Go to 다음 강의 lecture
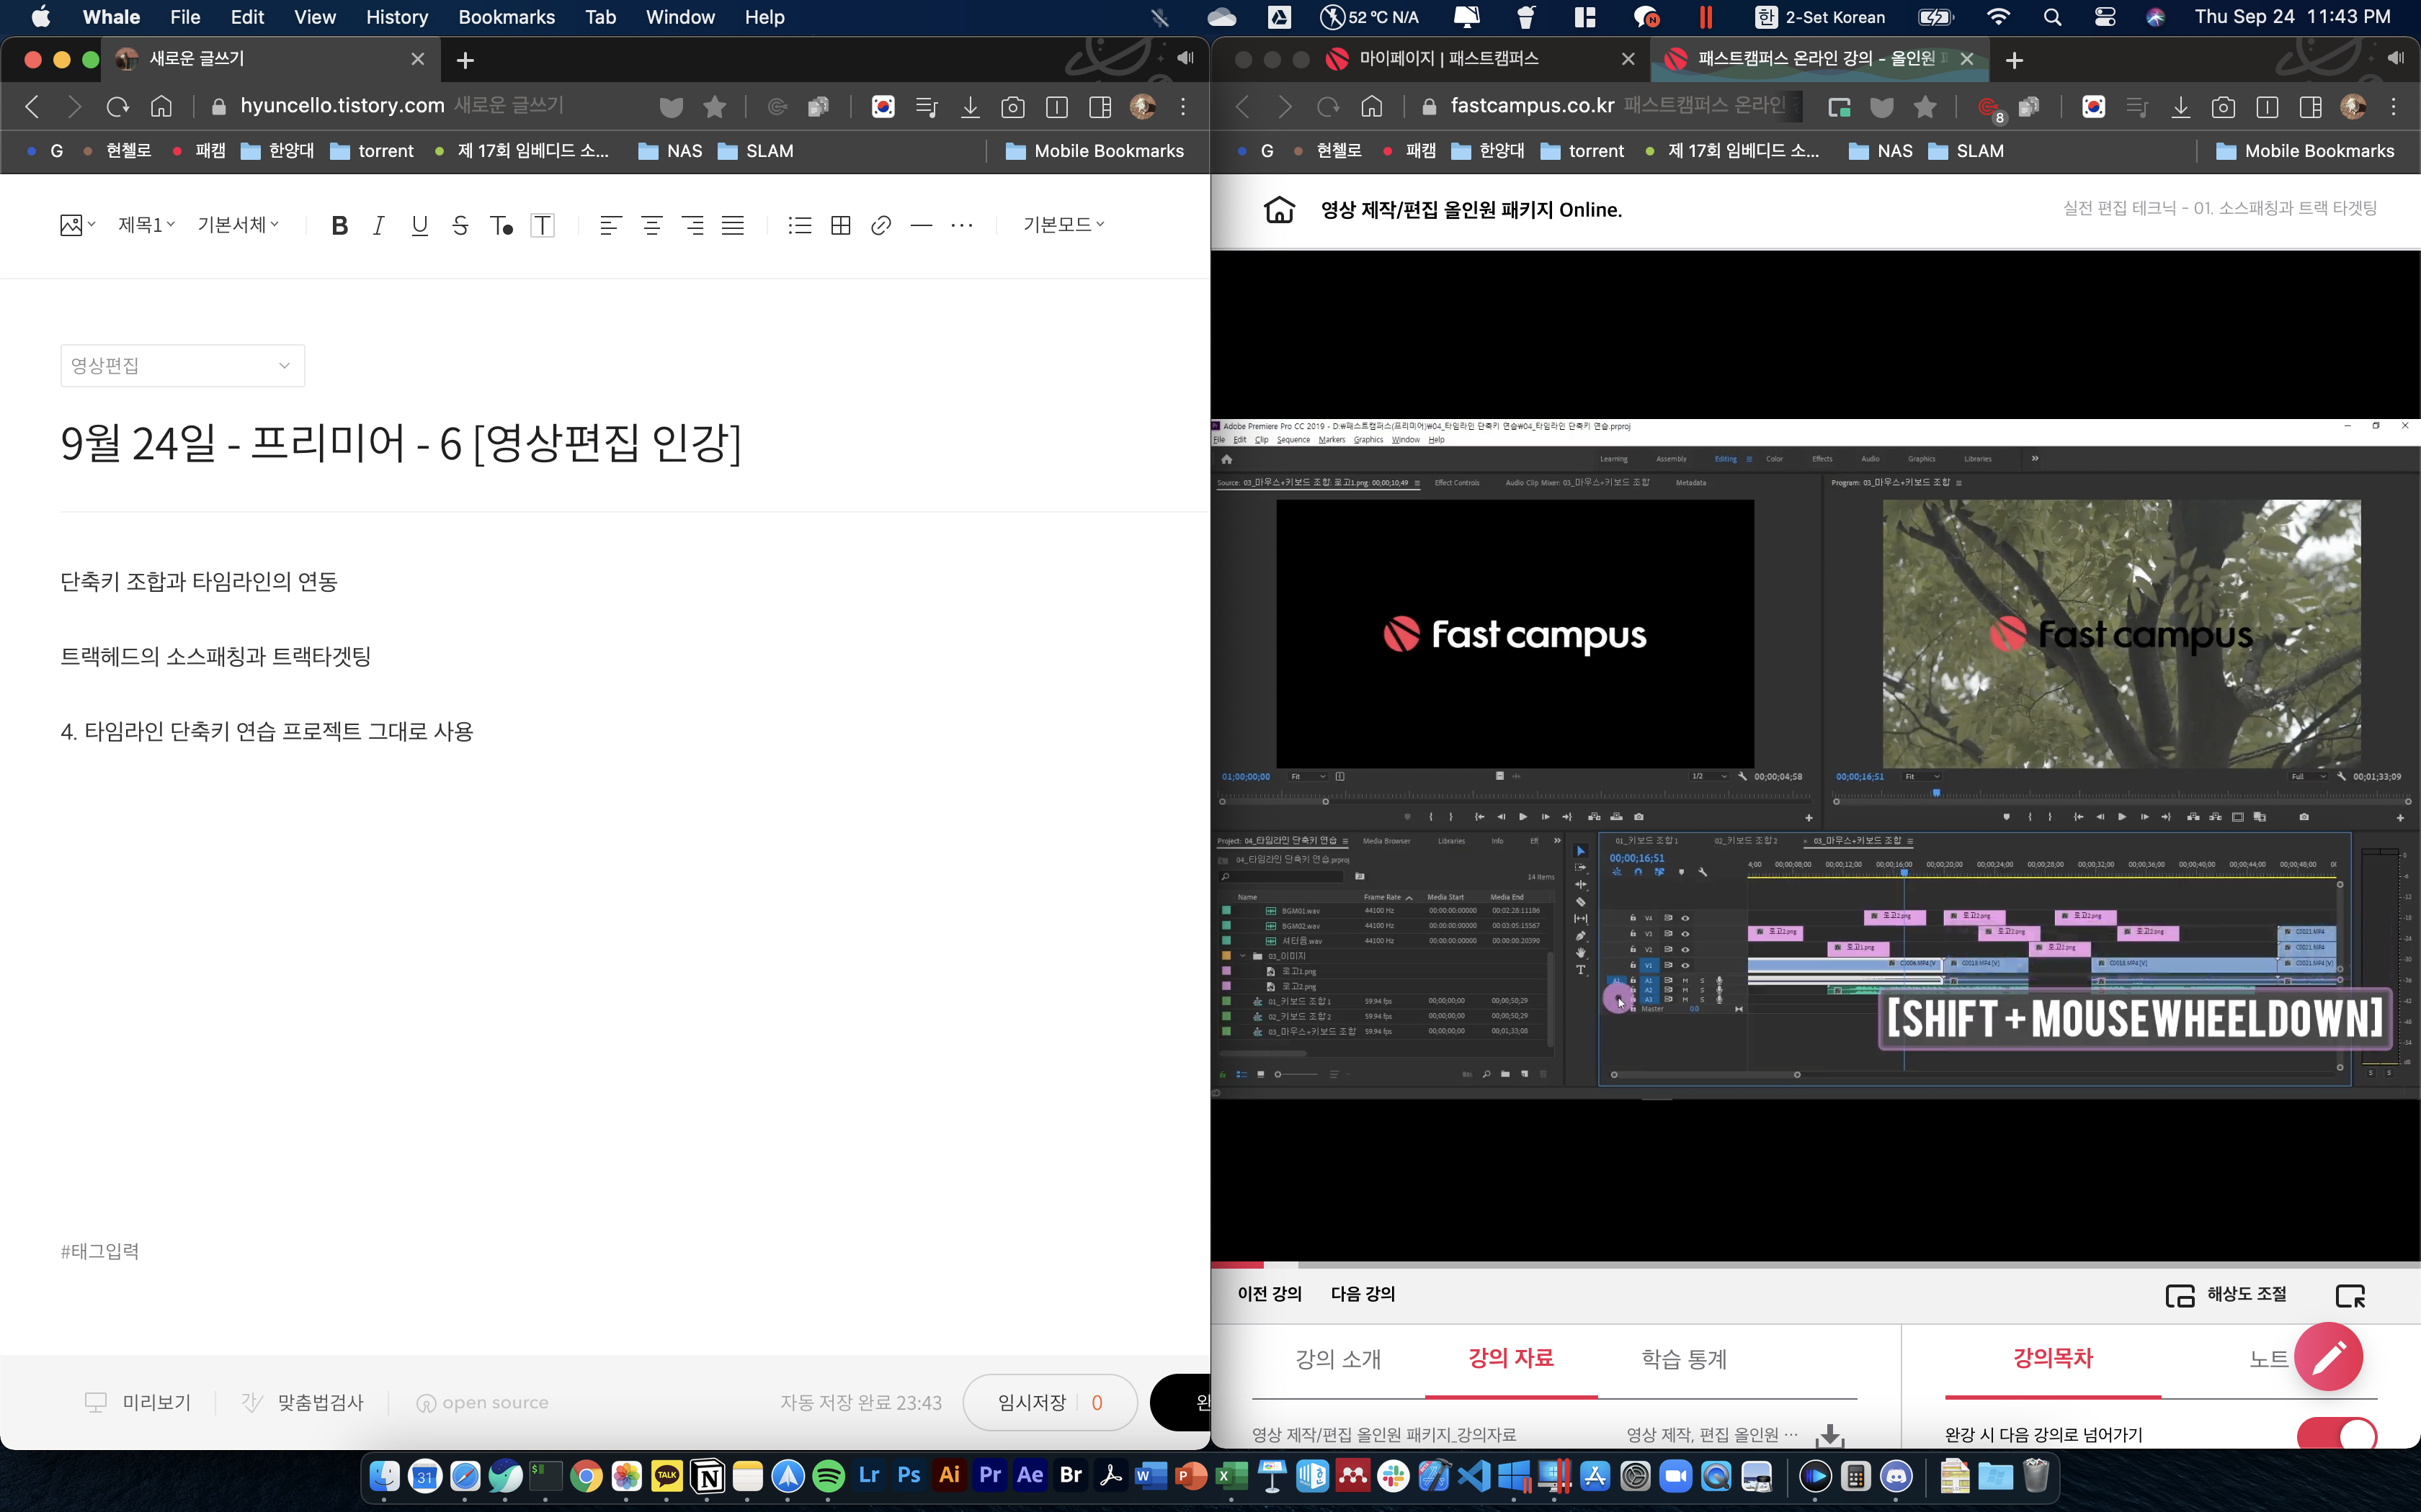This screenshot has height=1512, width=2421. [1363, 1294]
